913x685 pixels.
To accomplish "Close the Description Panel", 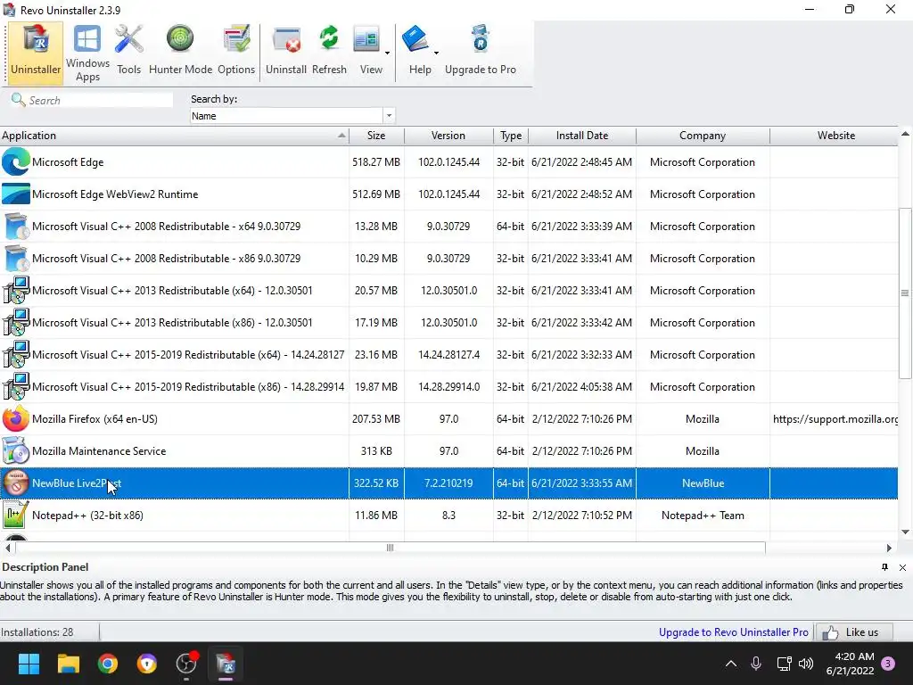I will click(902, 567).
